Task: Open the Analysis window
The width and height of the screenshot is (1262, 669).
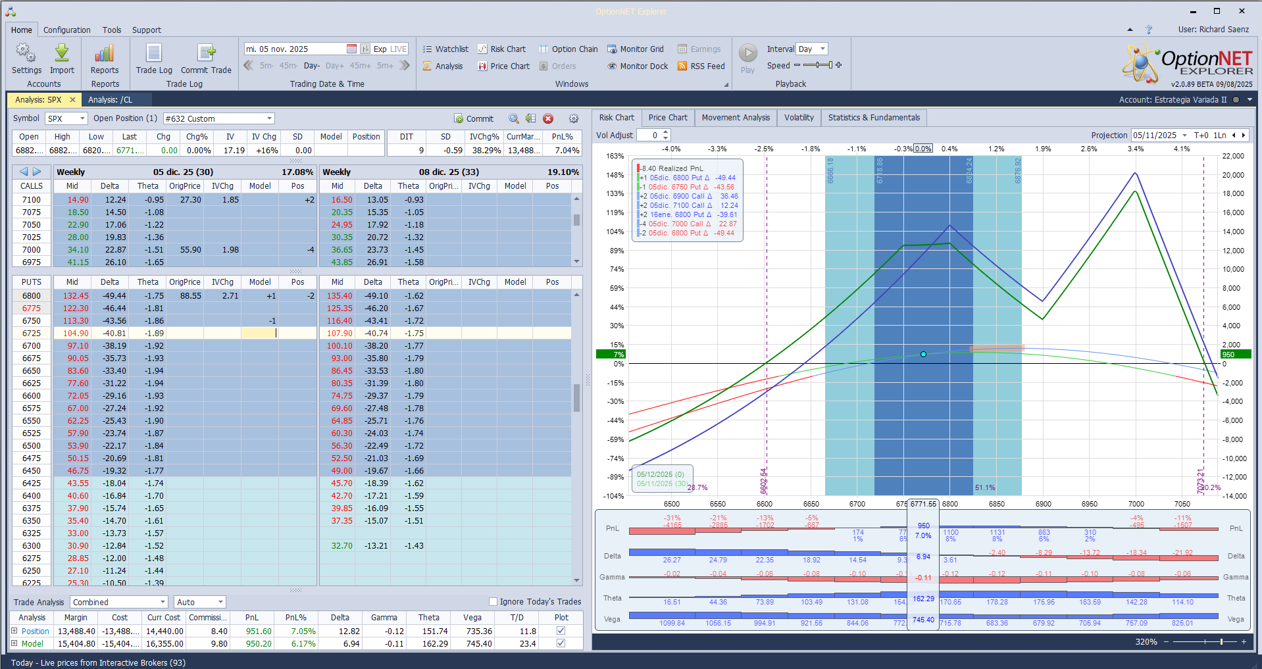Action: click(x=443, y=66)
